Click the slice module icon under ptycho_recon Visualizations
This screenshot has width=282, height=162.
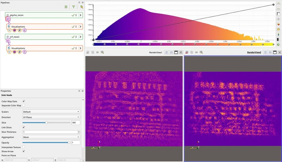click(x=20, y=30)
